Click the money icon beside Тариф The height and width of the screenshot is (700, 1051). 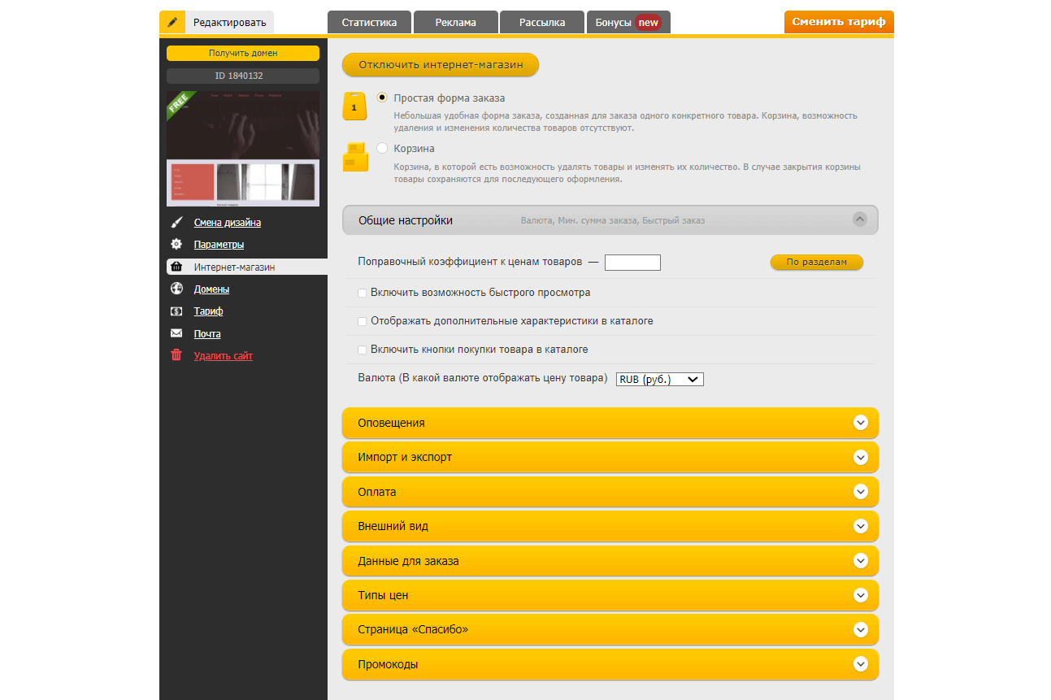[x=176, y=311]
